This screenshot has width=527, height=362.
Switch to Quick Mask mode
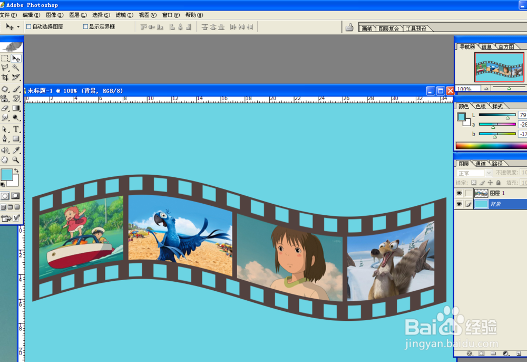tap(15, 196)
